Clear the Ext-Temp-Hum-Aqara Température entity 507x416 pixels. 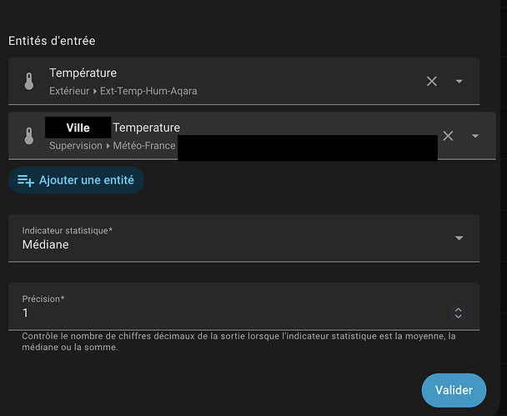(432, 81)
